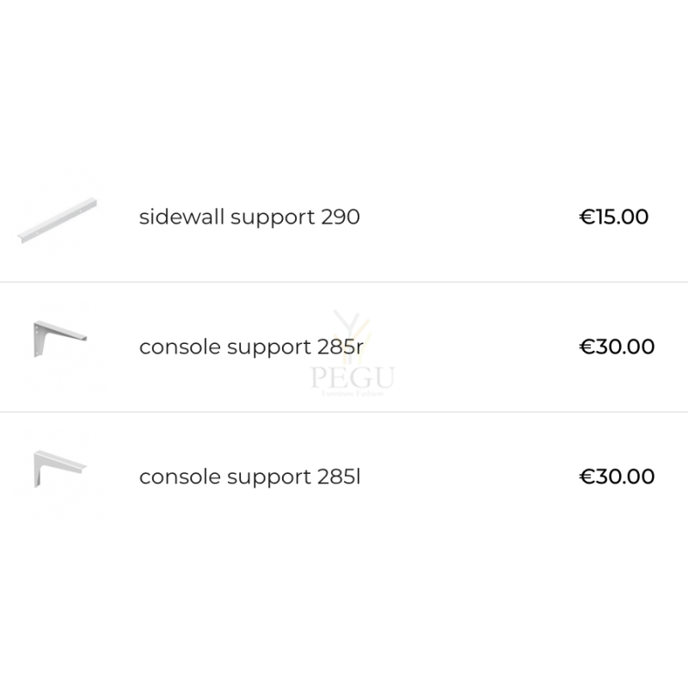Click the 'sidewall support 290' product name
The width and height of the screenshot is (688, 688).
click(x=249, y=218)
